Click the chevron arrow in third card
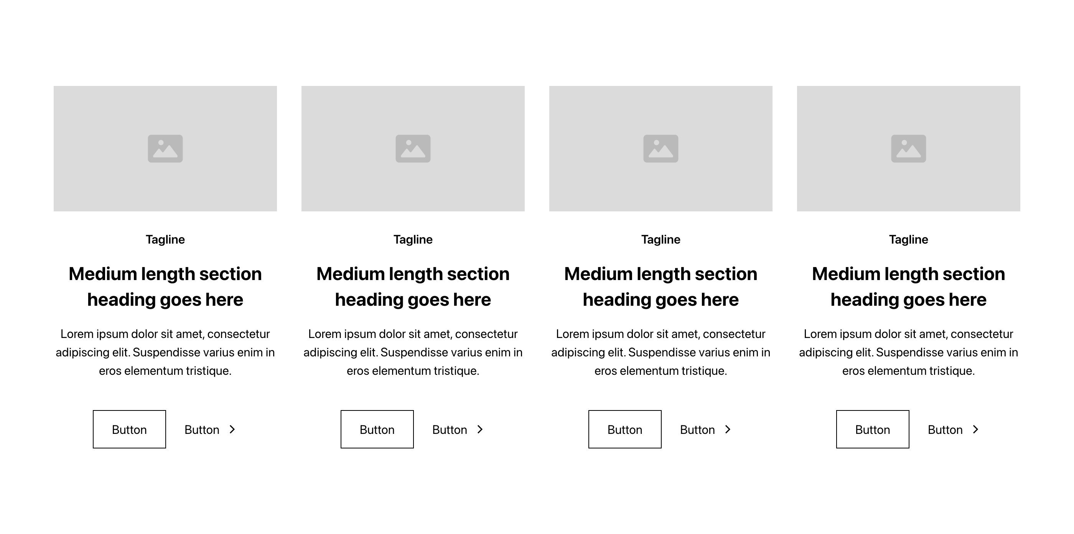The width and height of the screenshot is (1074, 534). coord(728,429)
